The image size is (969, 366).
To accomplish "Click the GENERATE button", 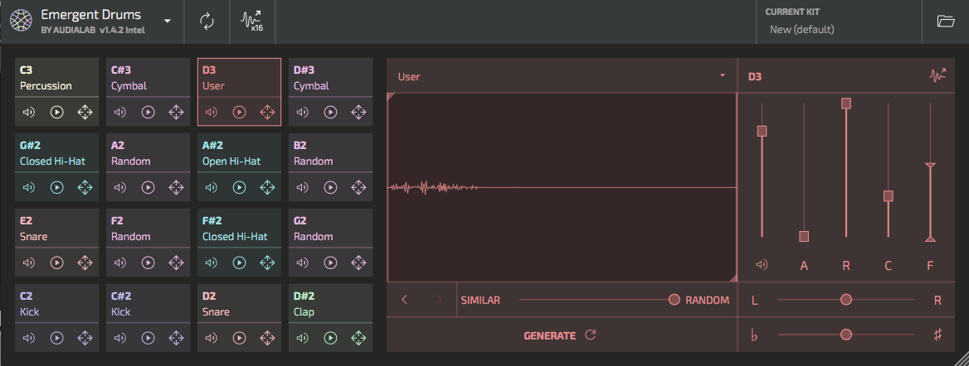I will click(x=560, y=335).
